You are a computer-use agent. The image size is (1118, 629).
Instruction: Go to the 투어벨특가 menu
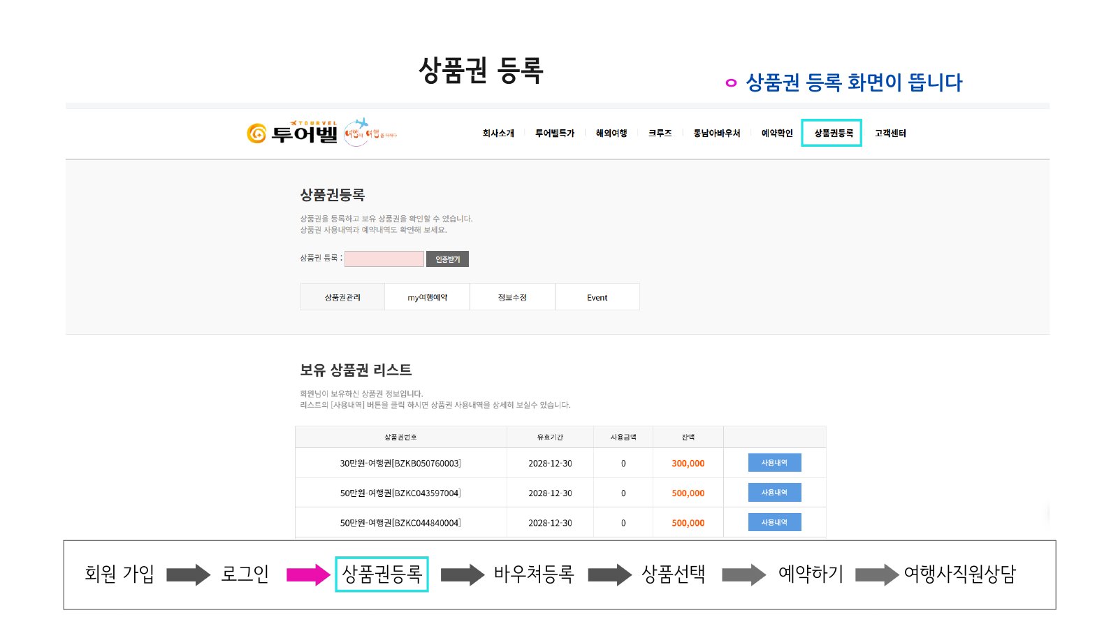(555, 133)
